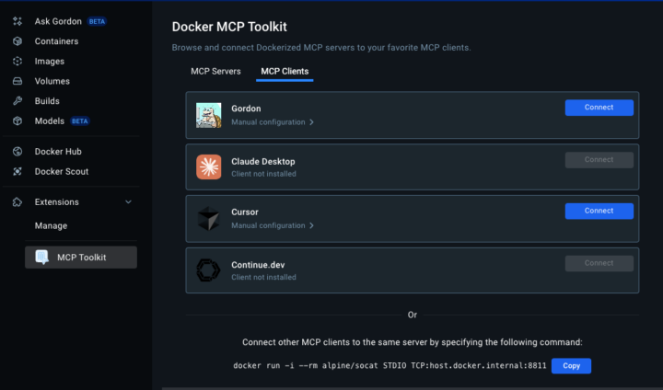Connect the Gordon client
Screen dimensions: 663x390
(599, 108)
